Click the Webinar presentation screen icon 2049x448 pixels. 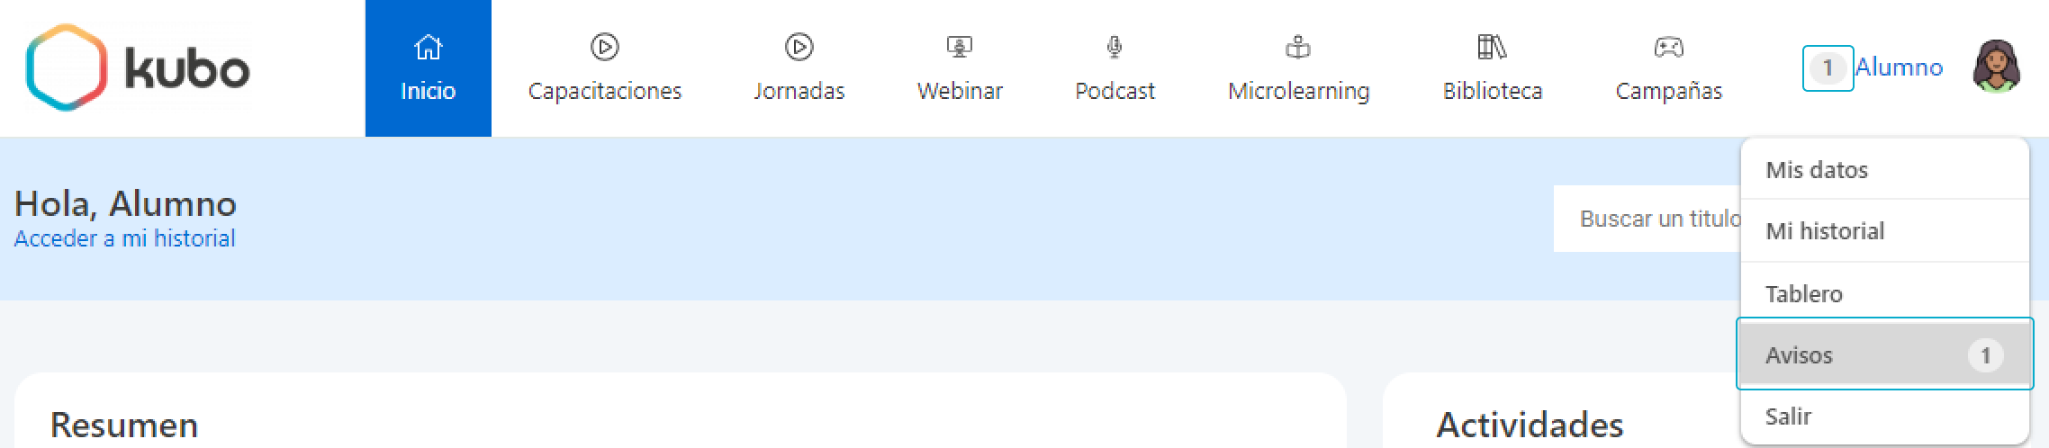point(960,47)
